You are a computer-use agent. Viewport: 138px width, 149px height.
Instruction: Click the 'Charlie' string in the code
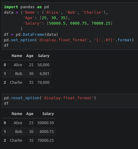tap(93, 12)
